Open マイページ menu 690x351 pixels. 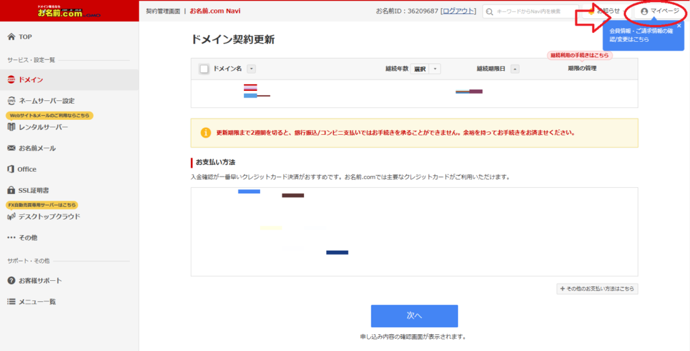click(660, 11)
